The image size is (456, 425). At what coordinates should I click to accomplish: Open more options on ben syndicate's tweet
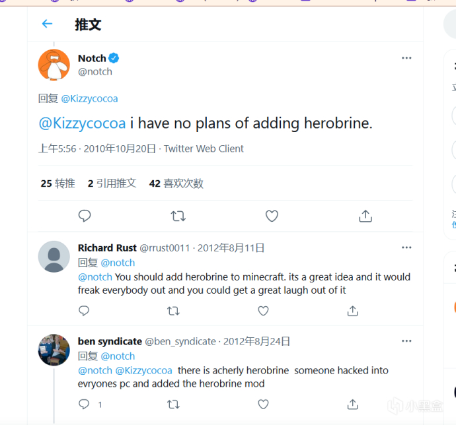406,341
